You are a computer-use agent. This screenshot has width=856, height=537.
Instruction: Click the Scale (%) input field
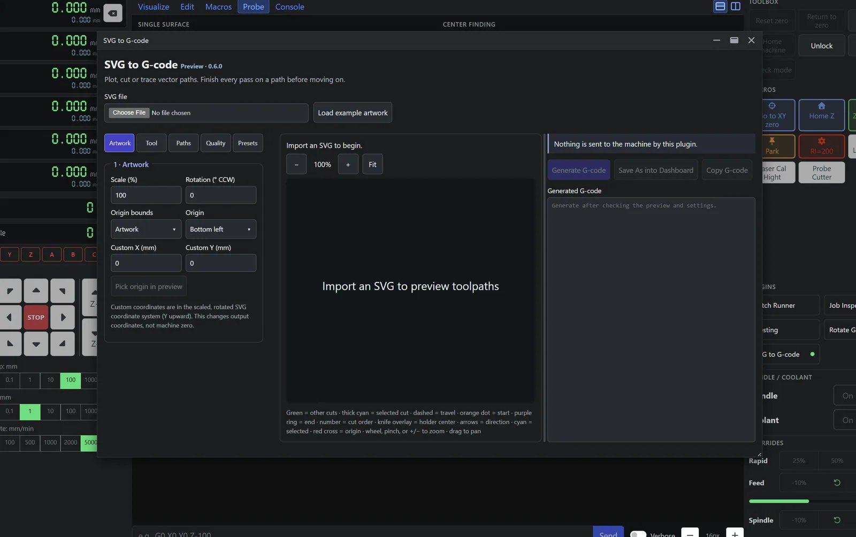pyautogui.click(x=146, y=195)
